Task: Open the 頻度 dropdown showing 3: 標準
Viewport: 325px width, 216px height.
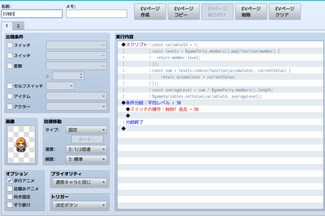Action: (x=86, y=159)
